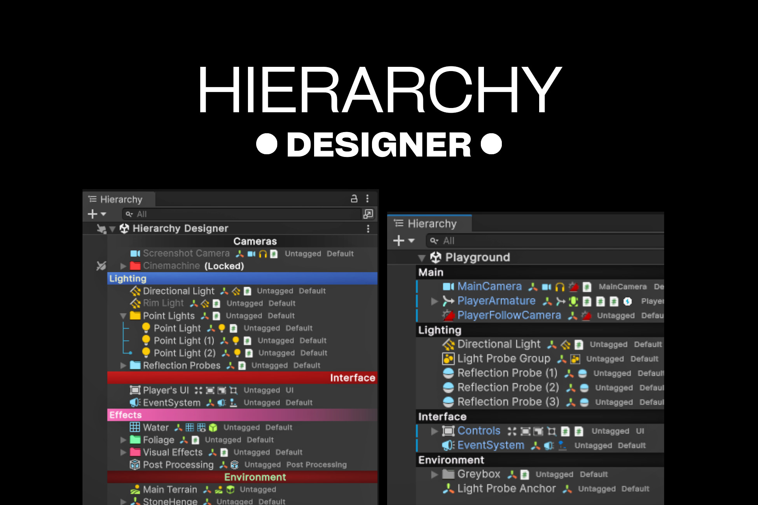Image resolution: width=758 pixels, height=505 pixels.
Task: Select the blue Lighting separator header
Action: (242, 279)
